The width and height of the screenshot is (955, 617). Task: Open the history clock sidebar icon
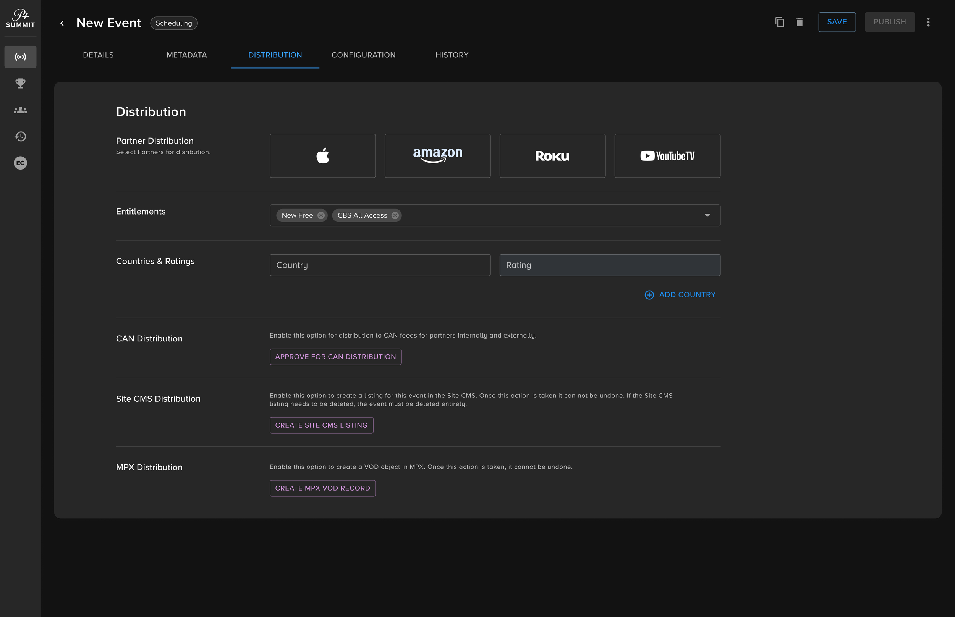click(x=21, y=137)
